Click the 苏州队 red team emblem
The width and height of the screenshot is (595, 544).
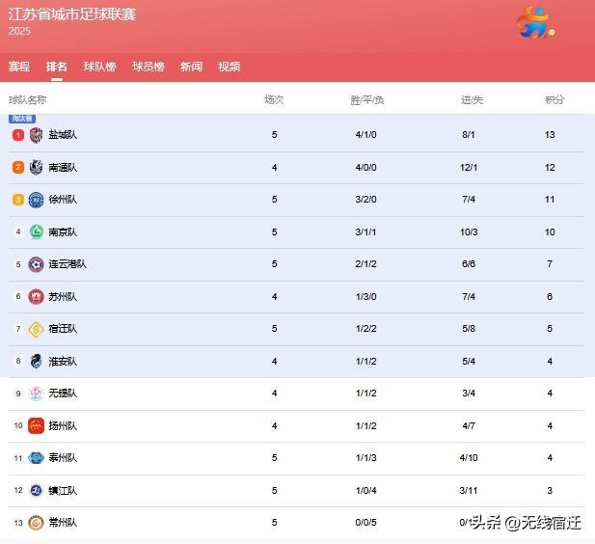pos(36,297)
